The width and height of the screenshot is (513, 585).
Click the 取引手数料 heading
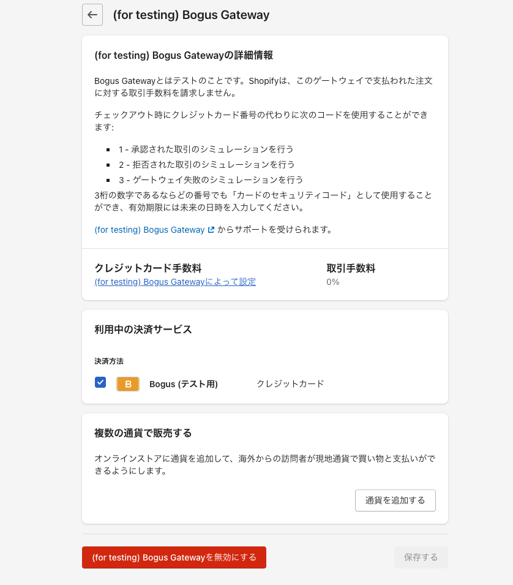pos(351,268)
